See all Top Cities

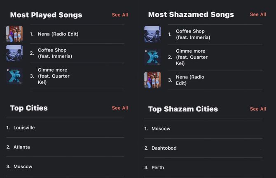pyautogui.click(x=120, y=108)
